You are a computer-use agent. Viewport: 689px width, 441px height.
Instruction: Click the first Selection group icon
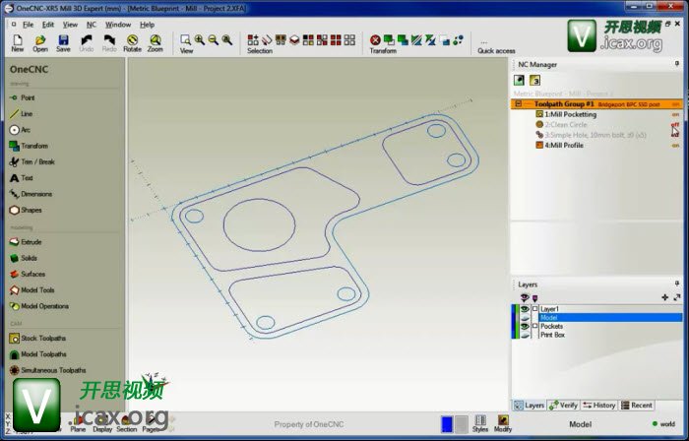pos(253,40)
